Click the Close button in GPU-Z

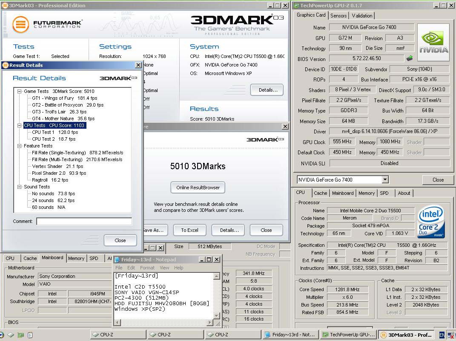tap(438, 180)
